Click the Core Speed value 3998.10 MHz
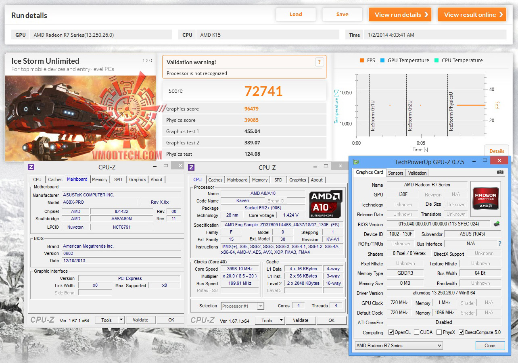The width and height of the screenshot is (518, 363). coord(240,269)
